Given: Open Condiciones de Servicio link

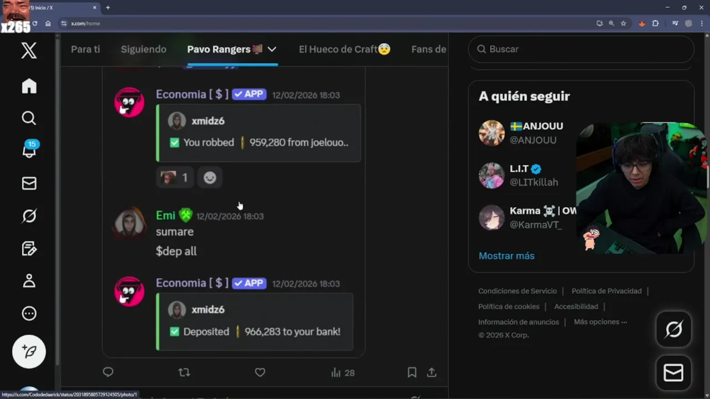Looking at the screenshot, I should (x=518, y=291).
